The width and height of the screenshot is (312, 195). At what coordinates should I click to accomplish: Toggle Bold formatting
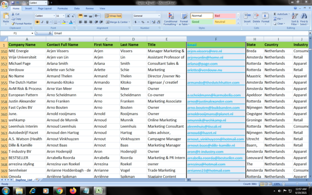click(x=37, y=22)
